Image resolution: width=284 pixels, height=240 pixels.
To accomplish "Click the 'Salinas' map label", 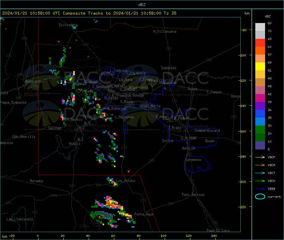I will [55, 128].
